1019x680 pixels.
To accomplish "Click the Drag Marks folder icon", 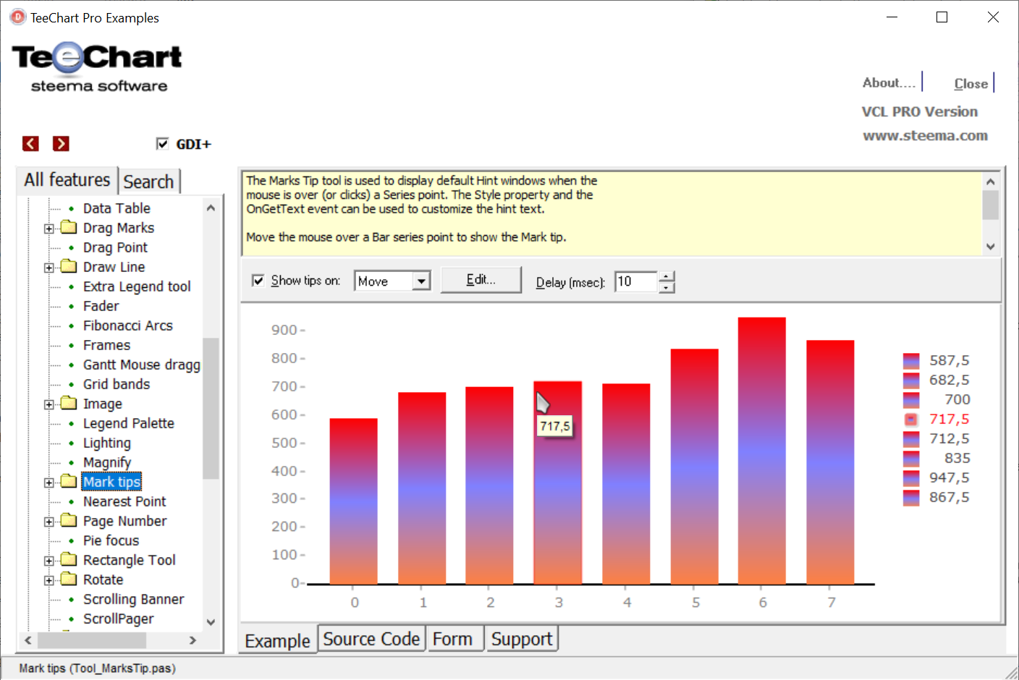I will pos(69,228).
